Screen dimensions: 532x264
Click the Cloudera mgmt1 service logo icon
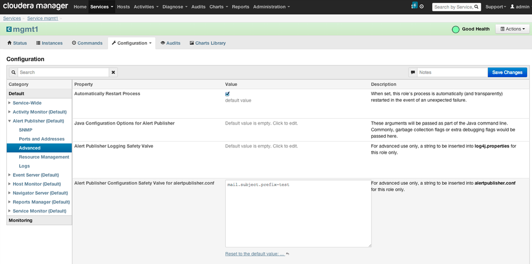(9, 29)
